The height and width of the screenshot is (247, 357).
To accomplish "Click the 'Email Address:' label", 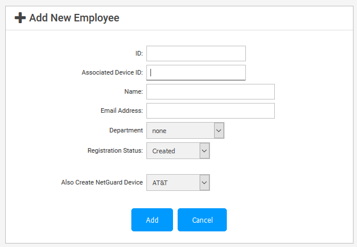I will [122, 110].
